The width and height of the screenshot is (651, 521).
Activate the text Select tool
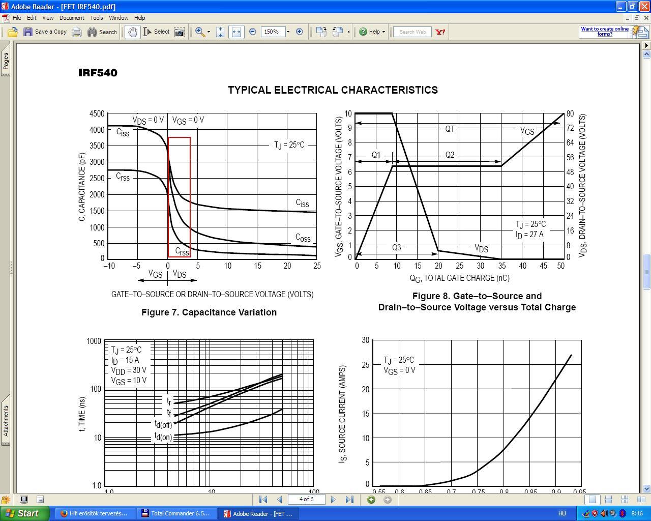pos(156,32)
